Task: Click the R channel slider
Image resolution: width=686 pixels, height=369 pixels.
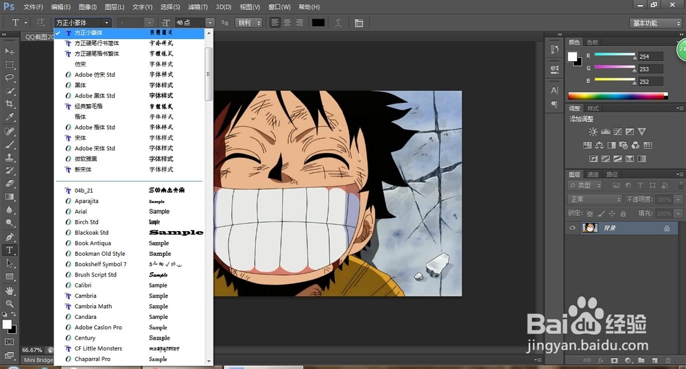Action: tap(615, 55)
